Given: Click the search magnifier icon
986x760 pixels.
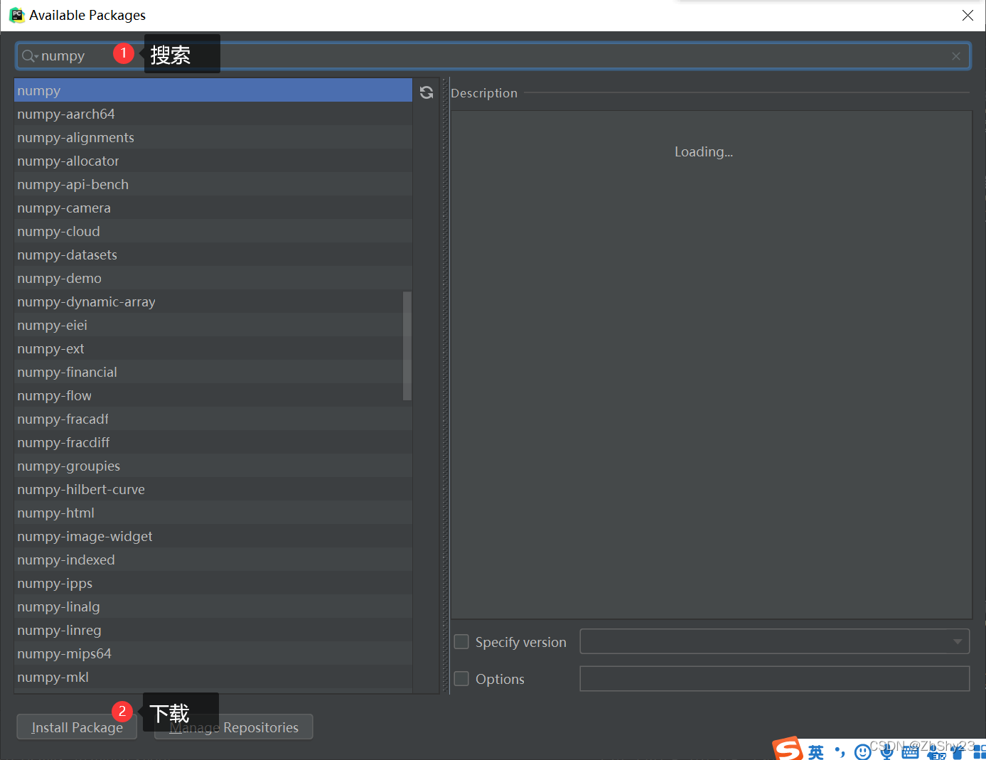Looking at the screenshot, I should click(28, 56).
